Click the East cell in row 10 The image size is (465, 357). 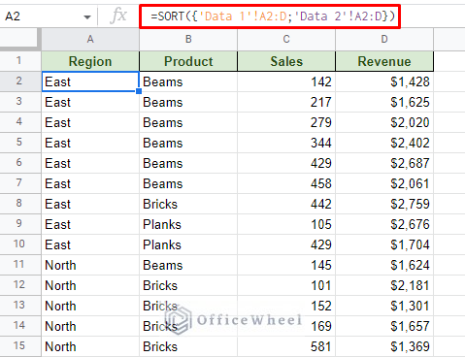click(90, 244)
